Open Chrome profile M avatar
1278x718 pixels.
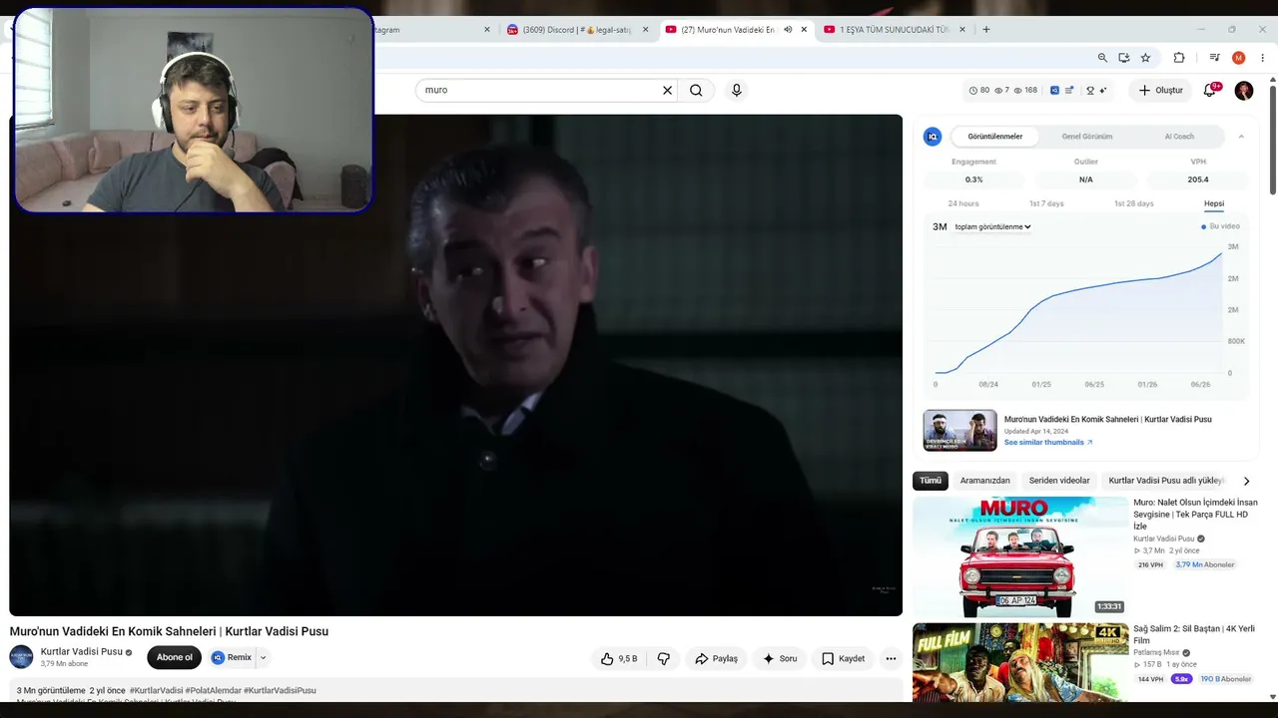pos(1239,58)
